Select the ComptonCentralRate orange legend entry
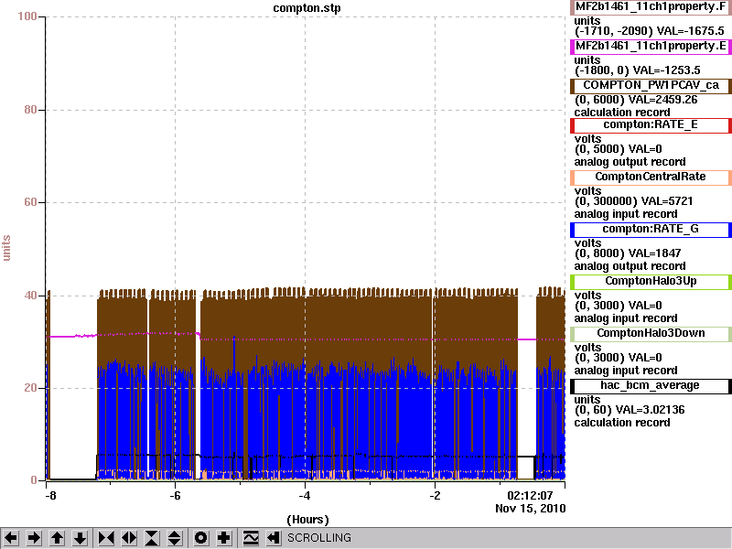The image size is (732, 549). (651, 177)
